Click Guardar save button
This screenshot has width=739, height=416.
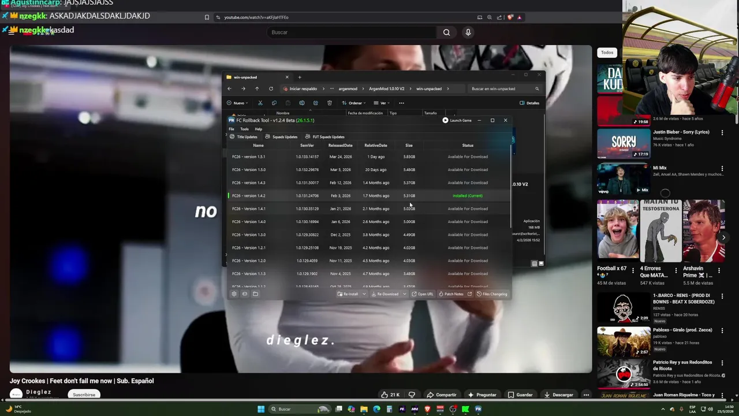pos(520,395)
